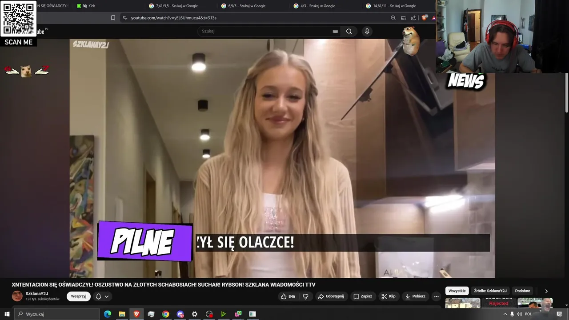Open Rejected recommended video thumbnail
The height and width of the screenshot is (320, 569).
point(498,303)
